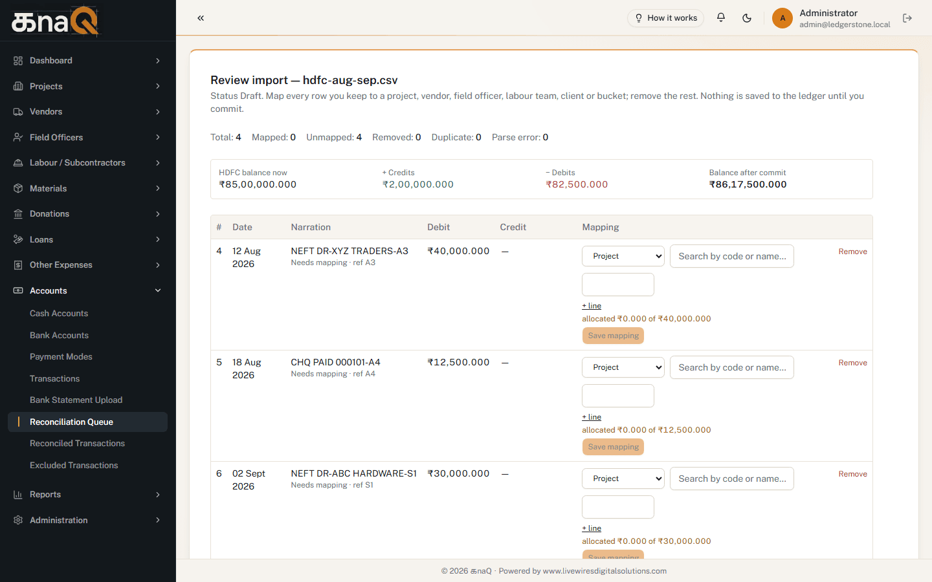This screenshot has height=582, width=932.
Task: Click the Administration gear icon
Action: [x=18, y=521]
